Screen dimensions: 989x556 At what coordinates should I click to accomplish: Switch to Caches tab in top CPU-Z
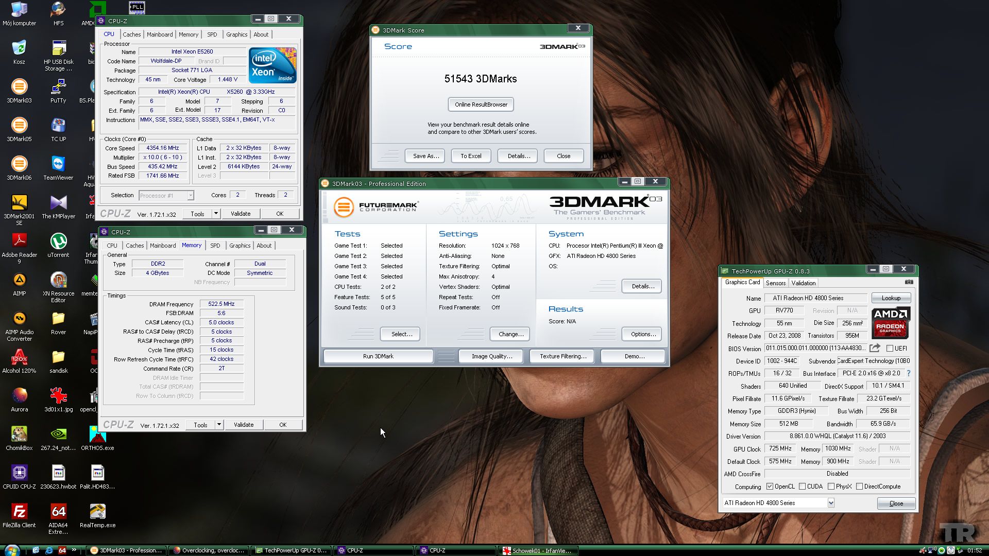click(x=131, y=34)
